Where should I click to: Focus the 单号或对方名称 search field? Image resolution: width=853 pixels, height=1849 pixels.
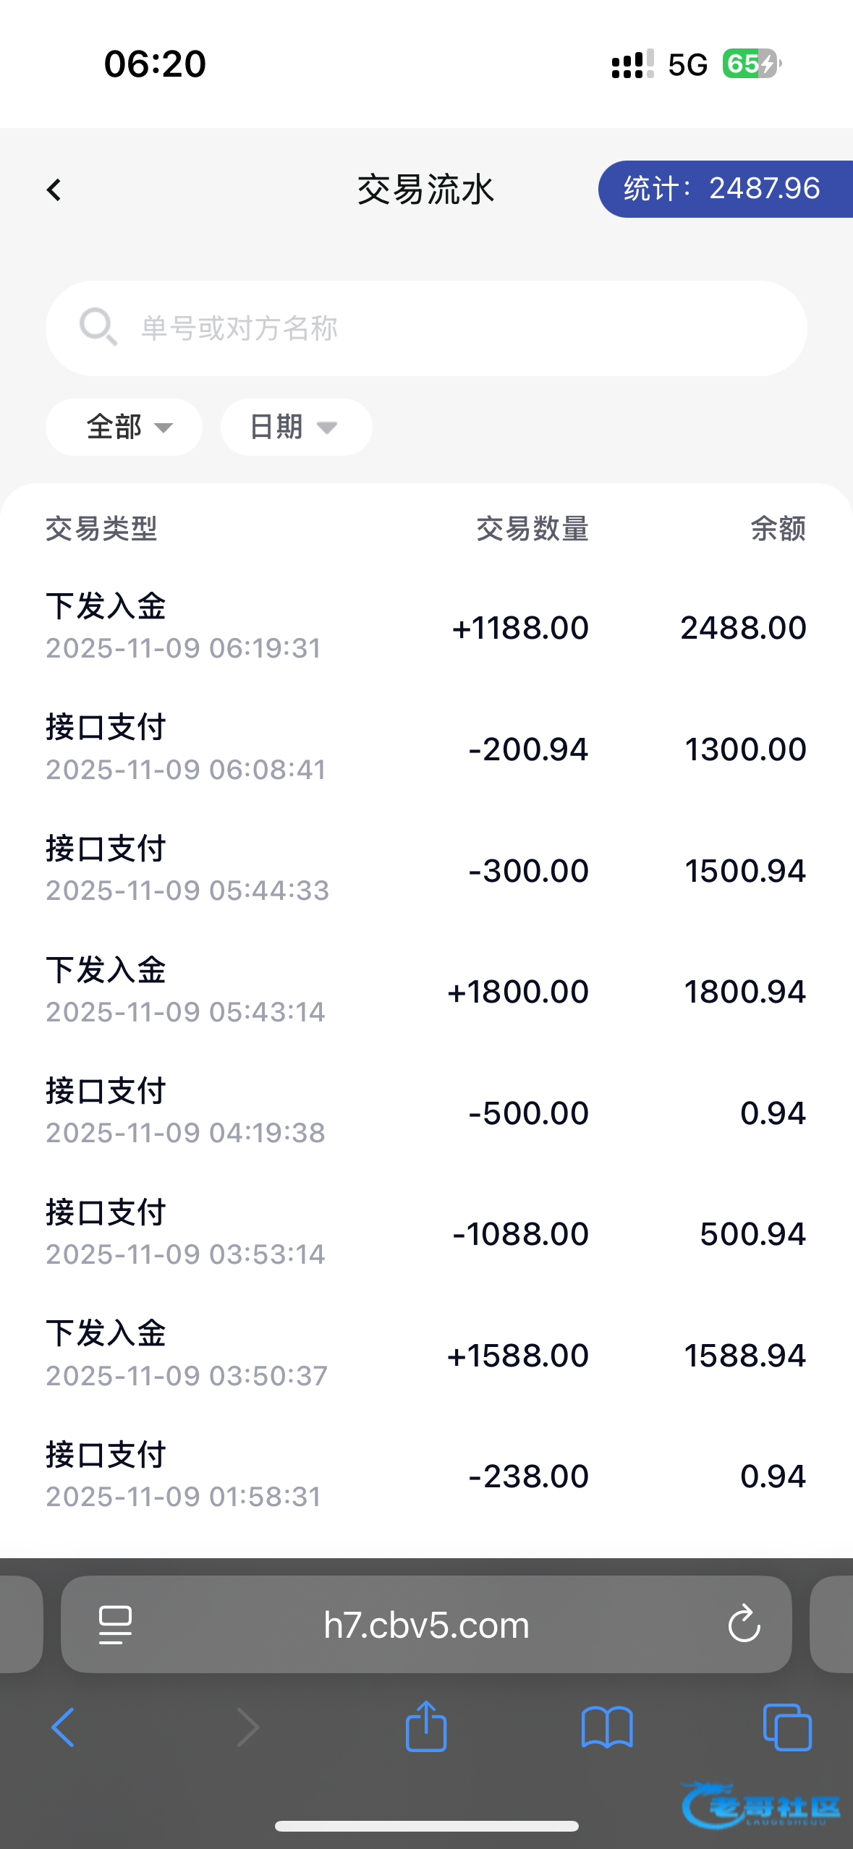(x=449, y=328)
